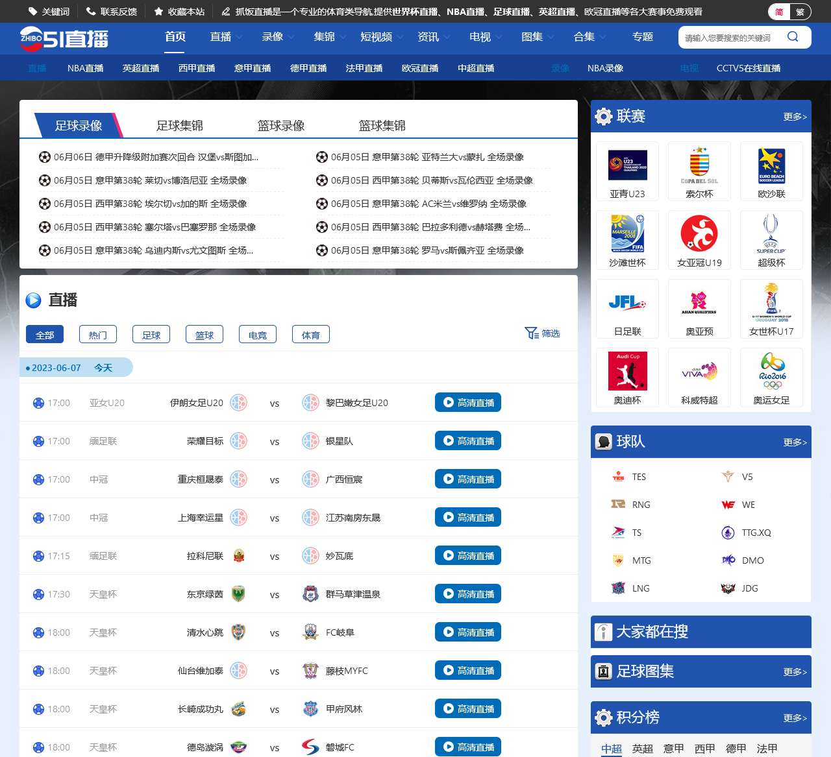The image size is (831, 757).
Task: Watch 高清直播 for 伊朗女足U20 match
Action: 468,402
